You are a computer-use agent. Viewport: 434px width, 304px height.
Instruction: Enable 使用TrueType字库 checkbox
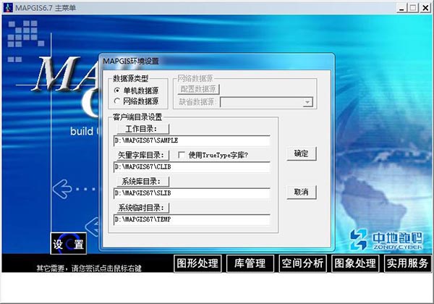(x=182, y=155)
